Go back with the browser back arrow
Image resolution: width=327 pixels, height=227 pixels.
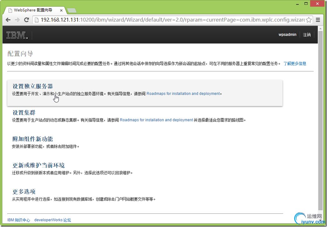tap(8, 20)
